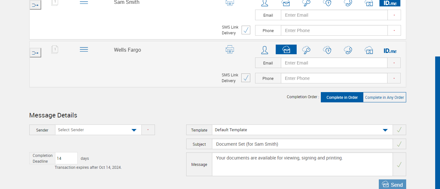Image resolution: width=440 pixels, height=189 pixels.
Task: Click the Wells Fargo Enter Email field
Action: pos(334,63)
